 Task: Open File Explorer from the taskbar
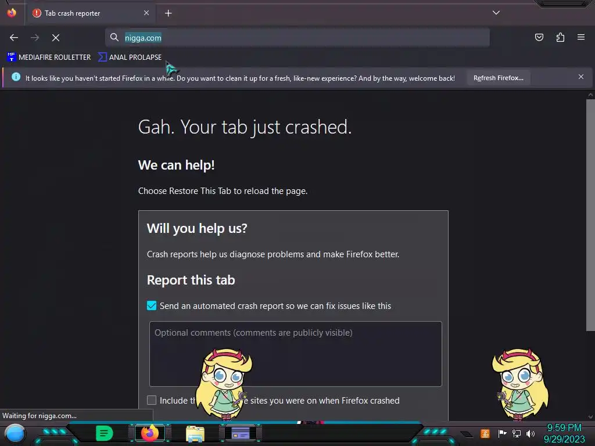click(195, 434)
